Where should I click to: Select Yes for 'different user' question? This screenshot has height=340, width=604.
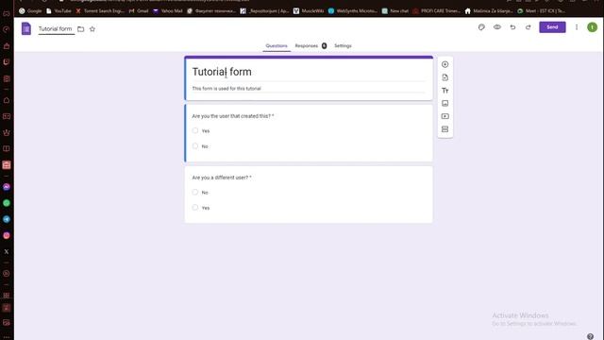[195, 208]
